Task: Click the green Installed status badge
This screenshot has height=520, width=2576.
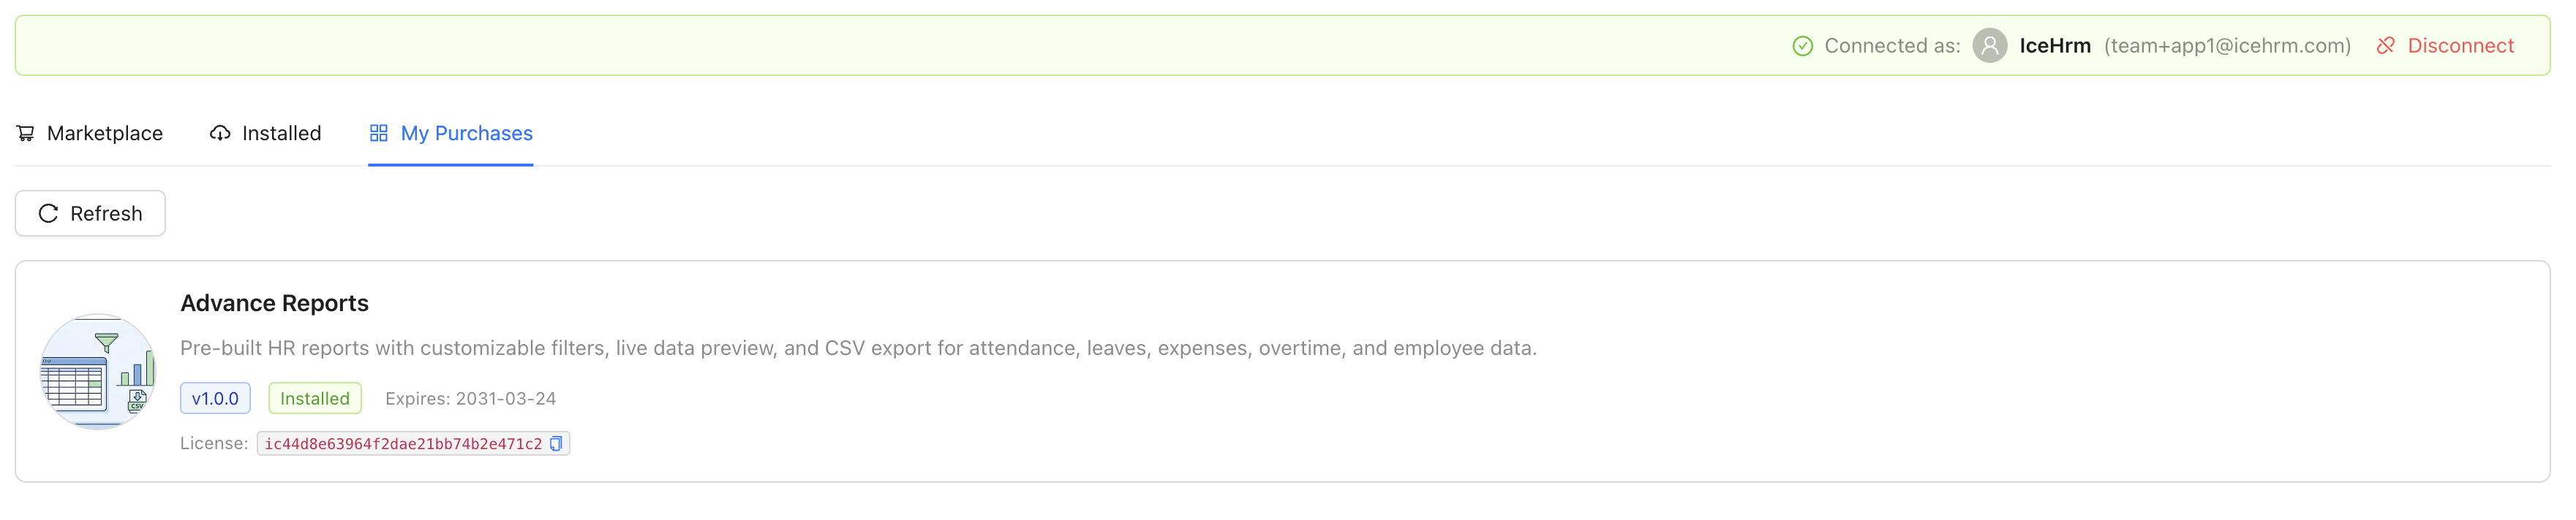Action: click(314, 398)
